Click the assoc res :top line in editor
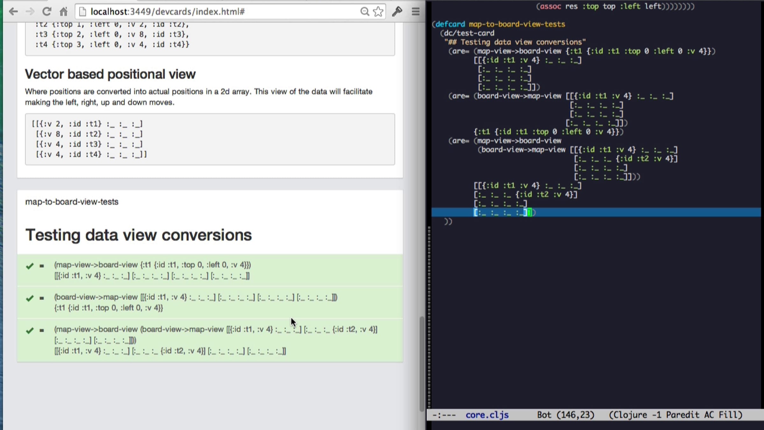The width and height of the screenshot is (764, 430). 615,6
